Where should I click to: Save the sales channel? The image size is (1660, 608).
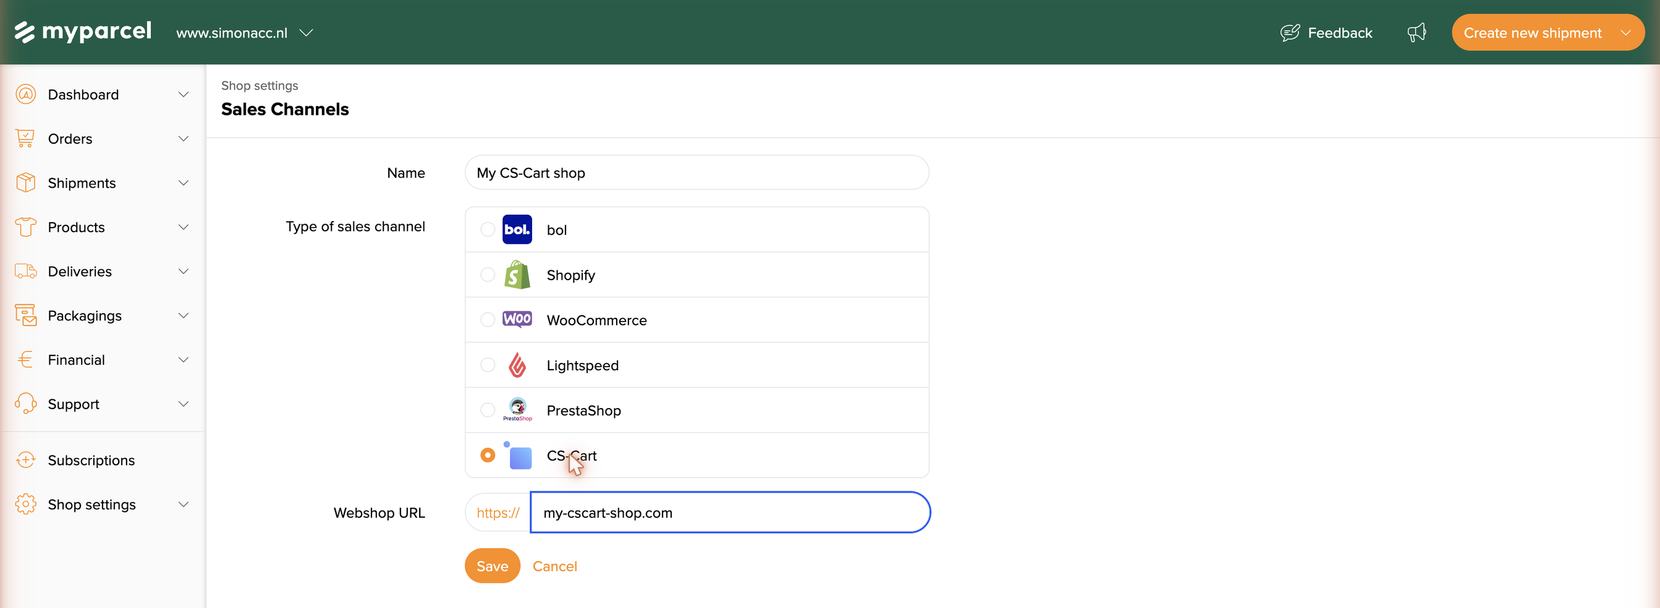(493, 565)
